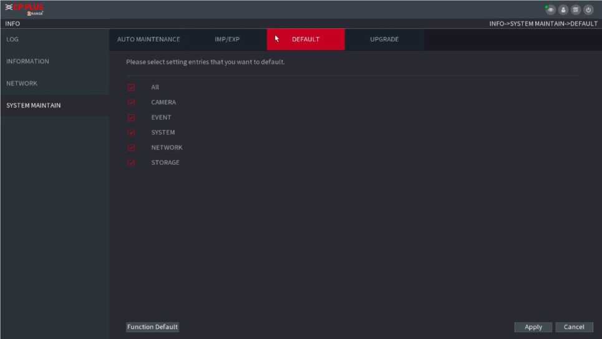
Task: Disable the SYSTEM checkbox
Action: point(131,132)
